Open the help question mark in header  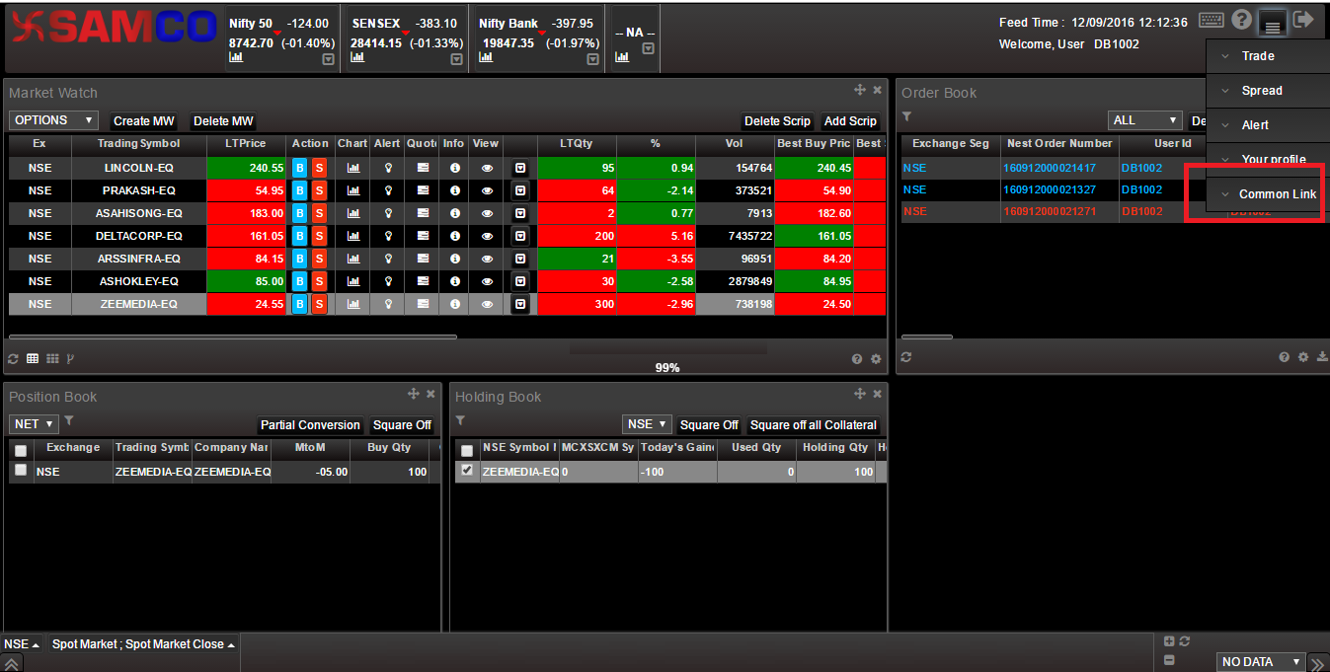pos(1241,20)
